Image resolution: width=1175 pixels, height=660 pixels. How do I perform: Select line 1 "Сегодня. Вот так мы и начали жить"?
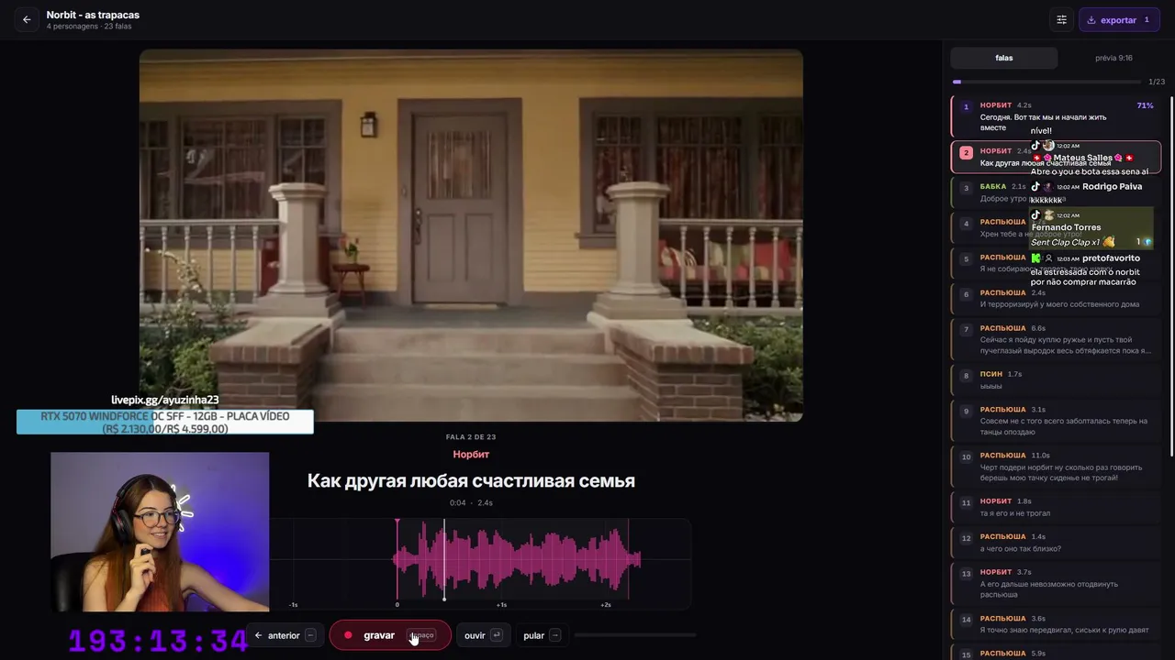[x=1056, y=116]
